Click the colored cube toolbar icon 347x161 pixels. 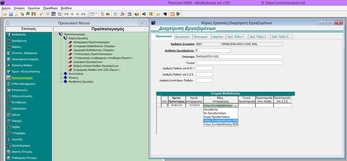click(137, 14)
